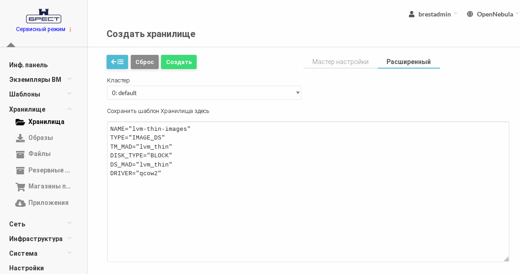Click the open folder Хранилища icon
Screen dimensions: 520x274
pyautogui.click(x=20, y=122)
